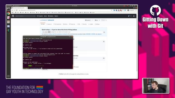Switch to the repository Pull requests tab

(x=57, y=24)
